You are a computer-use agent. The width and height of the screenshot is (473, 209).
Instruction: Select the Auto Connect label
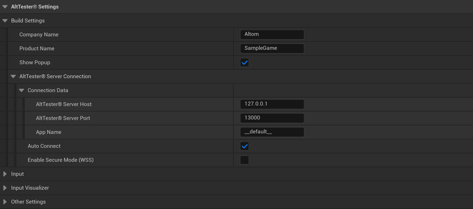[44, 146]
